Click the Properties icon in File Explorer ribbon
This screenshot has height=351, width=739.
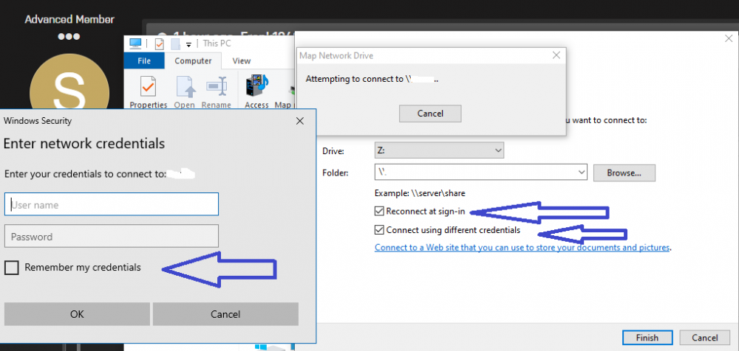[148, 88]
